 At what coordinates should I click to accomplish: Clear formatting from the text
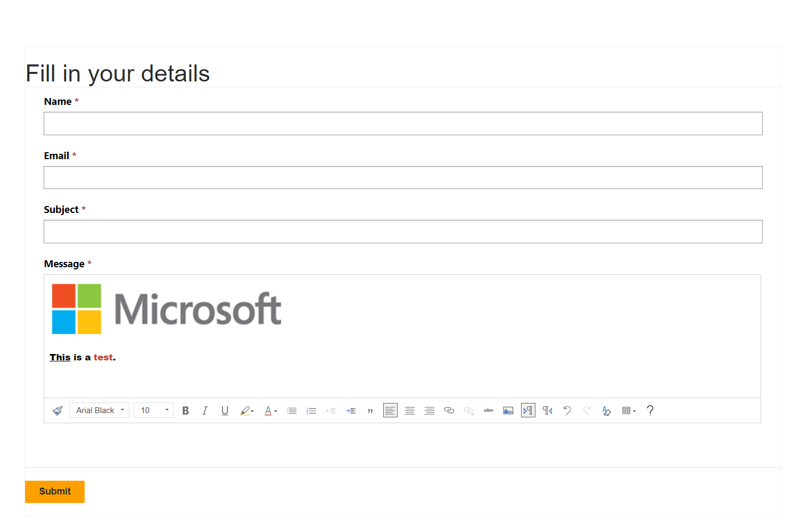pos(607,410)
